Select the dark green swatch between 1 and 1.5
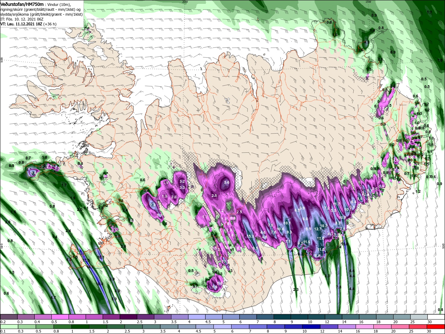 (80, 327)
